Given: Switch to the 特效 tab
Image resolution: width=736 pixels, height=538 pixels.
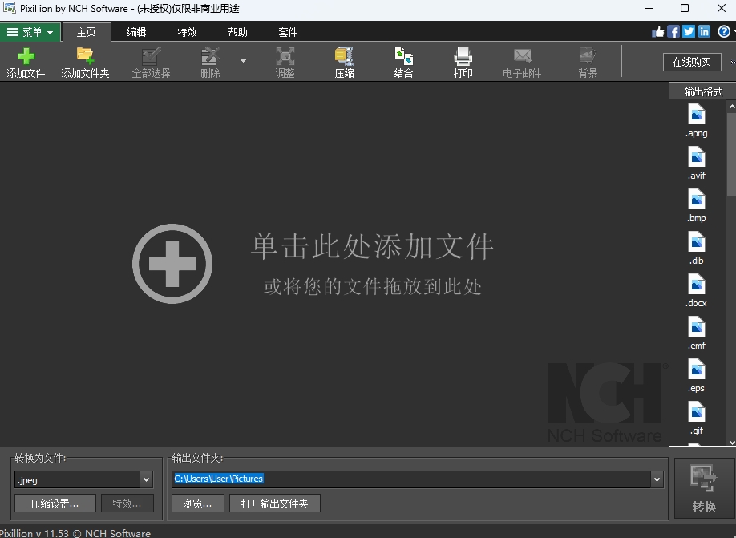Looking at the screenshot, I should (x=186, y=32).
